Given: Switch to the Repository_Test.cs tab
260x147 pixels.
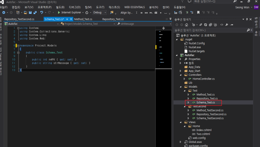Looking at the screenshot, I should [x=113, y=19].
